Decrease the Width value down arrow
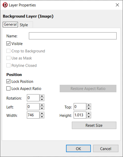 coord(42,117)
